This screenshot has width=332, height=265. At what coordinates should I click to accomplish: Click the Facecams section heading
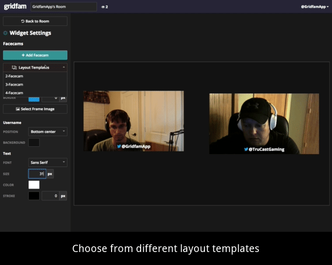13,44
